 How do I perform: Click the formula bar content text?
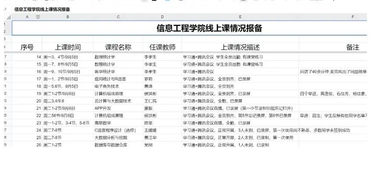click(43, 9)
